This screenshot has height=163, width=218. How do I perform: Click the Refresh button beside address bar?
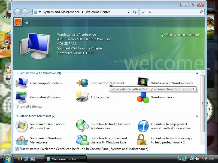click(134, 12)
